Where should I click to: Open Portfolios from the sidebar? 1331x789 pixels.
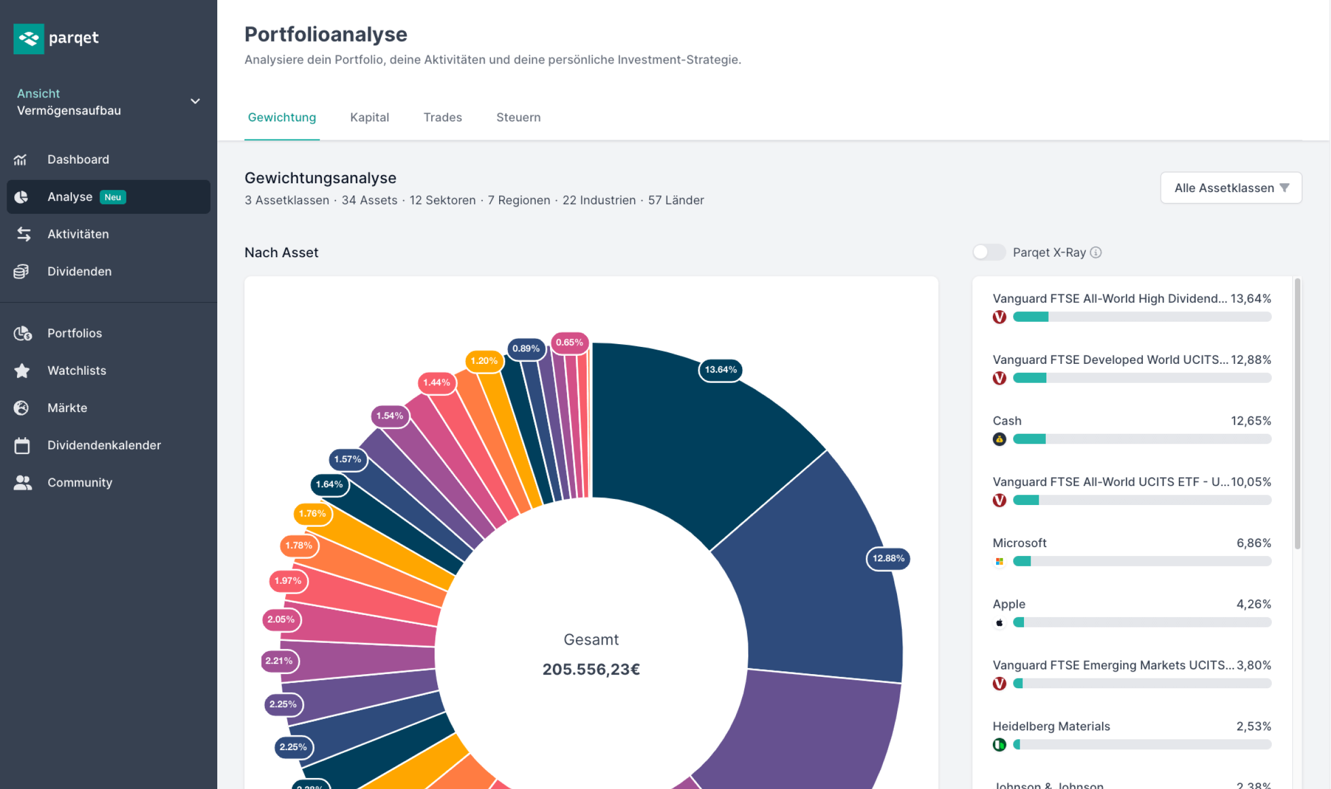(x=108, y=333)
